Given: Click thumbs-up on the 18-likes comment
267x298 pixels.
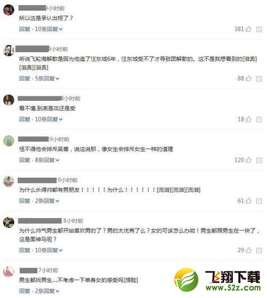Looking at the screenshot, I should 248,119.
